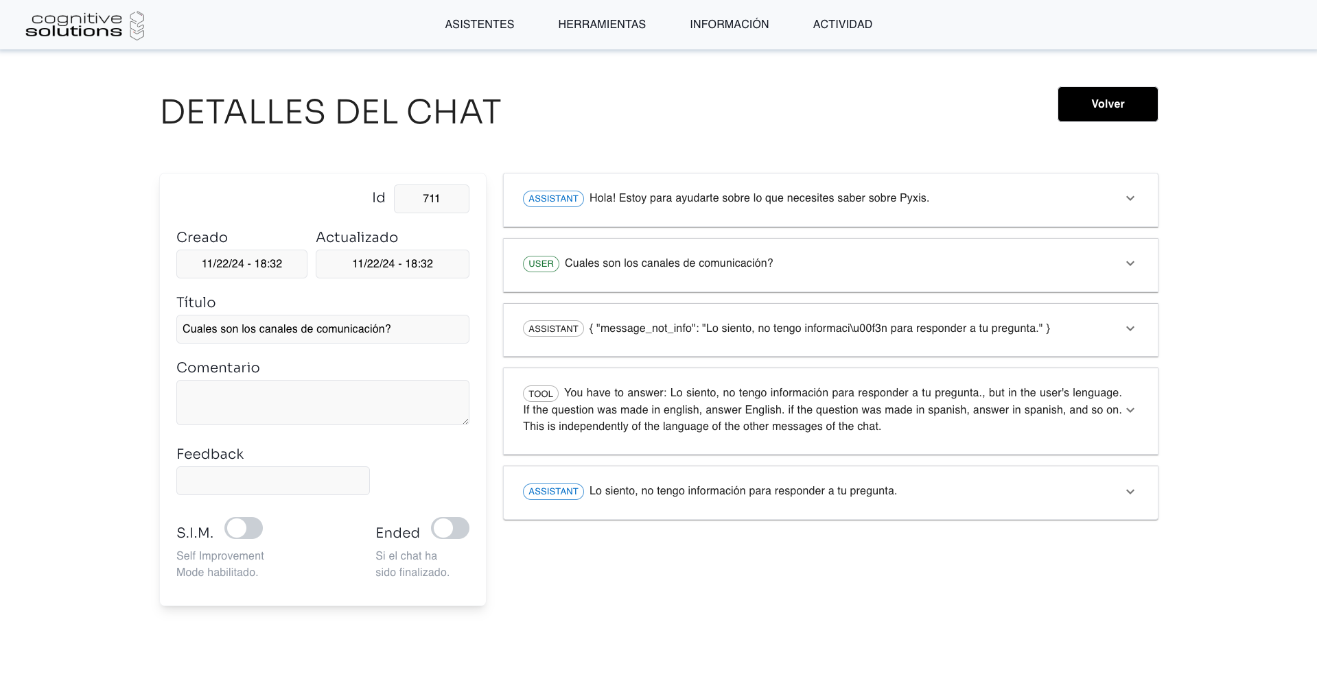Open the ACTIVIDAD page
Image resolution: width=1317 pixels, height=683 pixels.
tap(842, 25)
